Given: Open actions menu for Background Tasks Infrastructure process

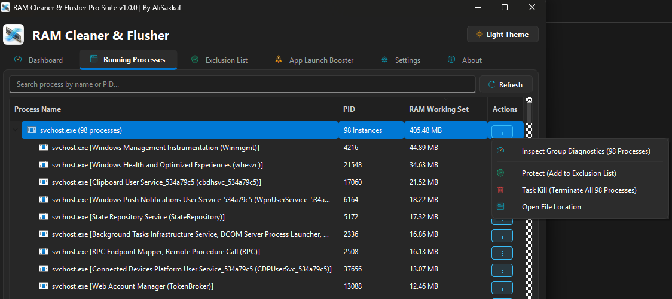Looking at the screenshot, I should tap(502, 236).
